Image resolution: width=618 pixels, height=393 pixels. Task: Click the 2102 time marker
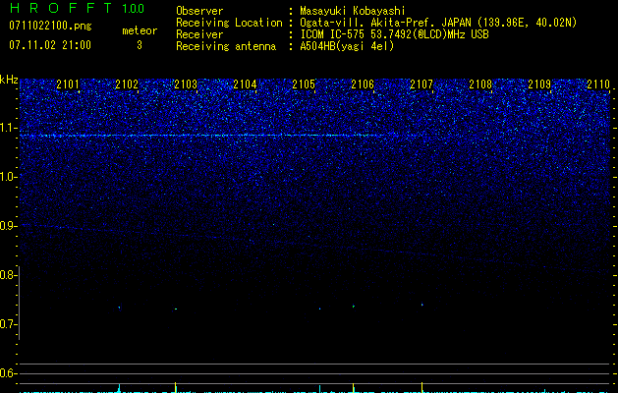(x=127, y=84)
